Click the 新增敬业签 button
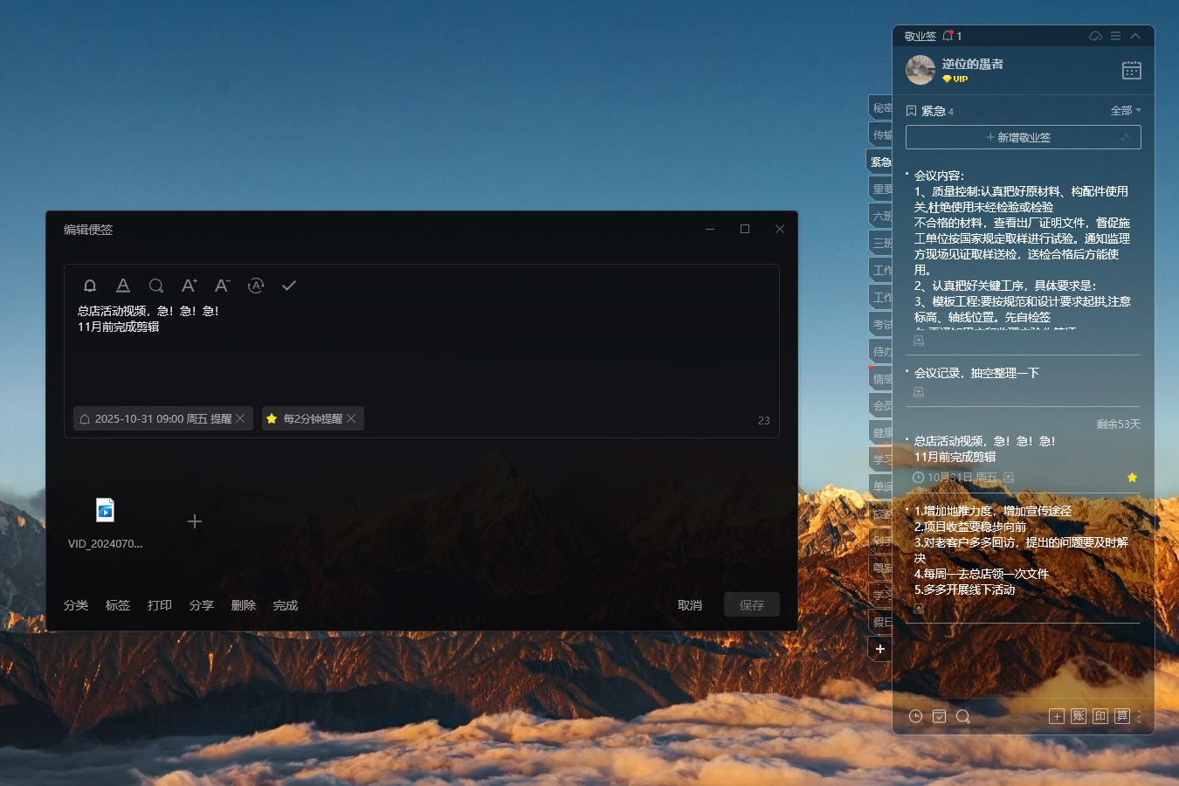Viewport: 1179px width, 786px height. click(x=1023, y=137)
